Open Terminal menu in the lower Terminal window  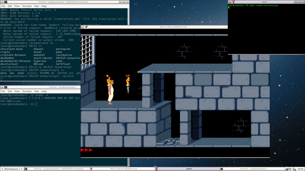[x=27, y=91]
